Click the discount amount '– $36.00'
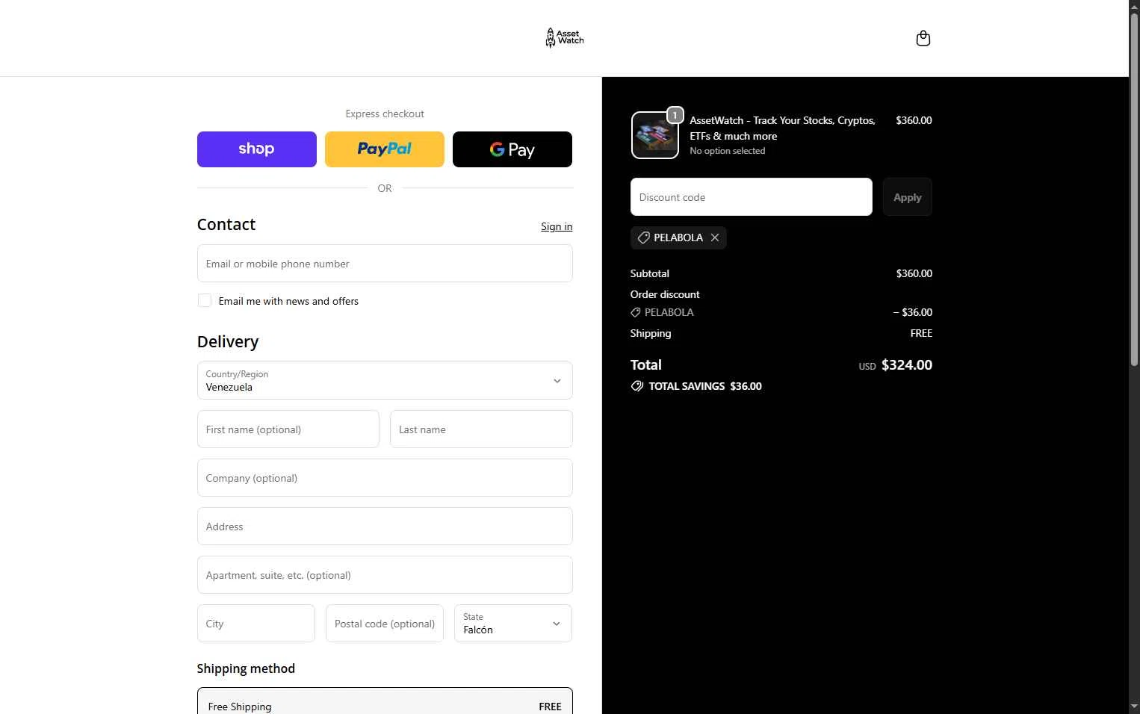The width and height of the screenshot is (1140, 714). pos(913,312)
